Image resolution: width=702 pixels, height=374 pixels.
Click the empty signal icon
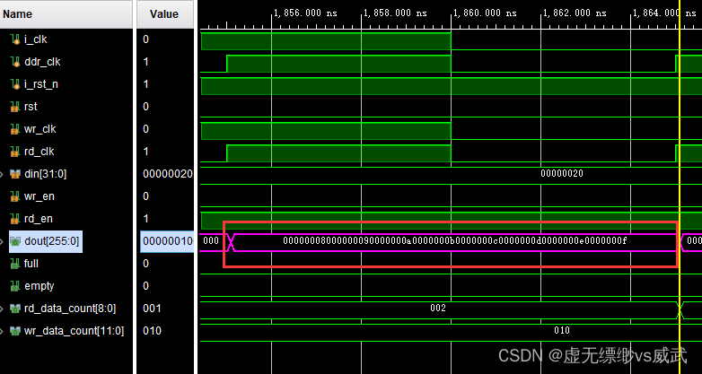(x=15, y=286)
